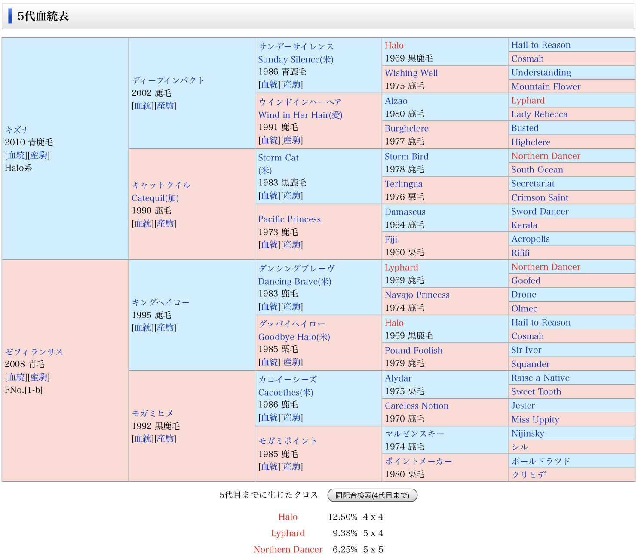Open the マルゼンスキー horse link
Screen dimensions: 638x560
pyautogui.click(x=414, y=434)
